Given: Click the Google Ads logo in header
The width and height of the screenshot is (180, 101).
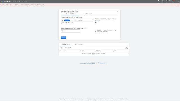Looking at the screenshot, I should pyautogui.click(x=6, y=1).
